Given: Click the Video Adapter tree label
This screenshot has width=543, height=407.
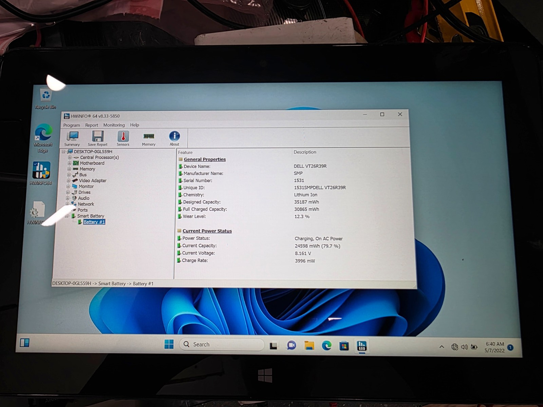Looking at the screenshot, I should pyautogui.click(x=93, y=181).
